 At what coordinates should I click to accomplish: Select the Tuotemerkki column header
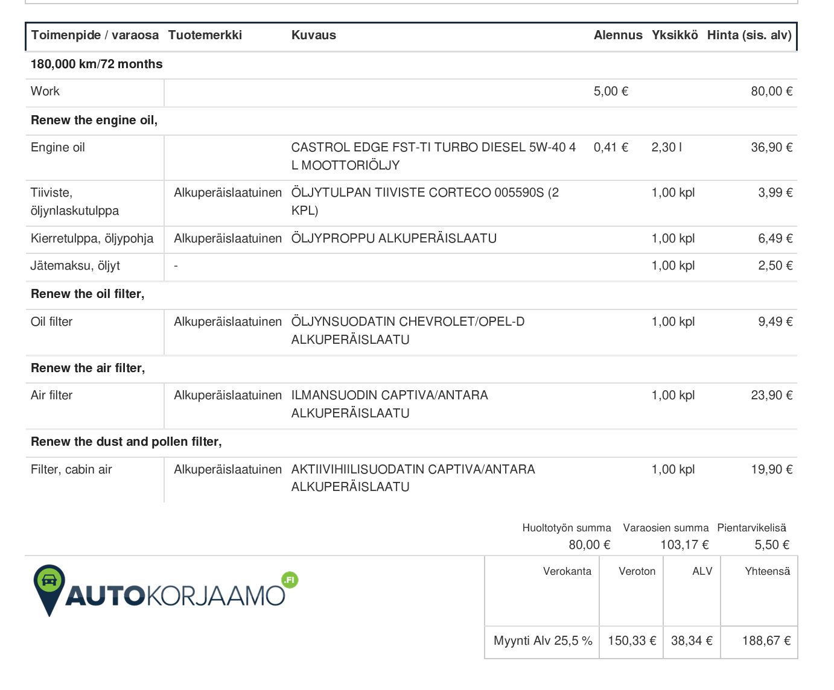pos(205,35)
